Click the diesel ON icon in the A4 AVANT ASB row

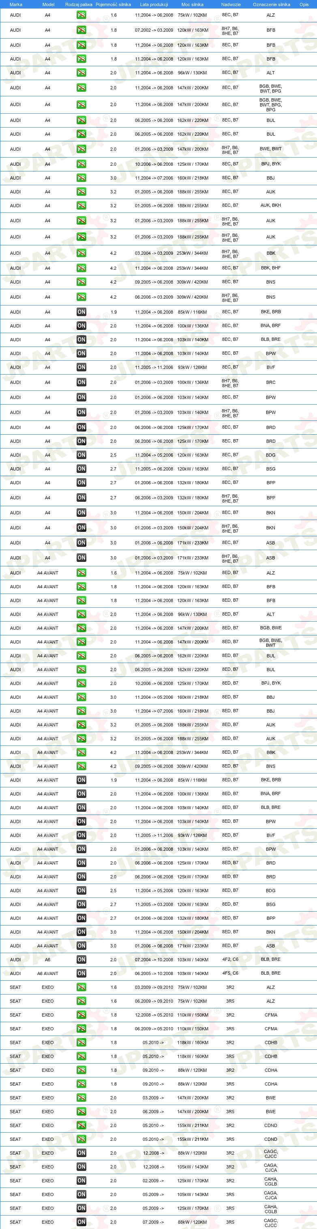(x=81, y=946)
